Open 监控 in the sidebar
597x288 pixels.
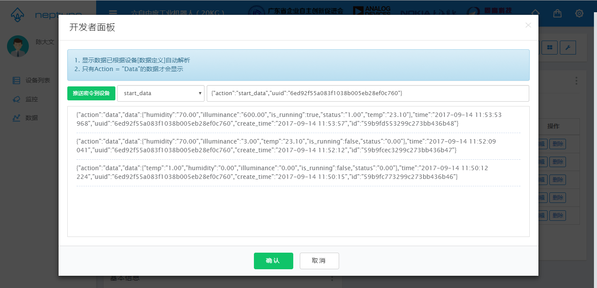31,99
